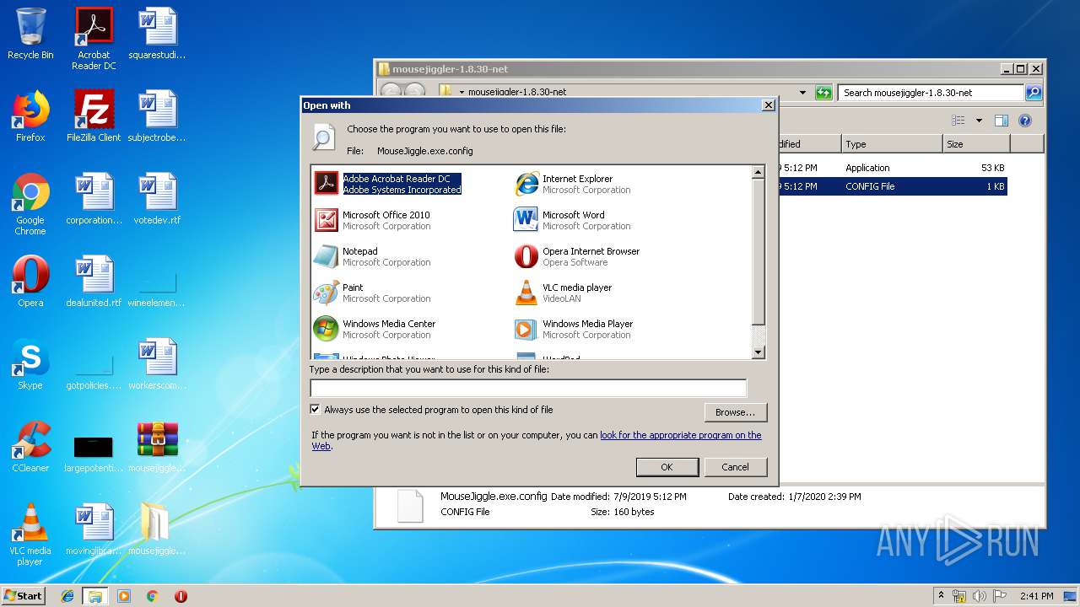Open Explorer change view dropdown arrow
The image size is (1080, 607).
click(979, 121)
